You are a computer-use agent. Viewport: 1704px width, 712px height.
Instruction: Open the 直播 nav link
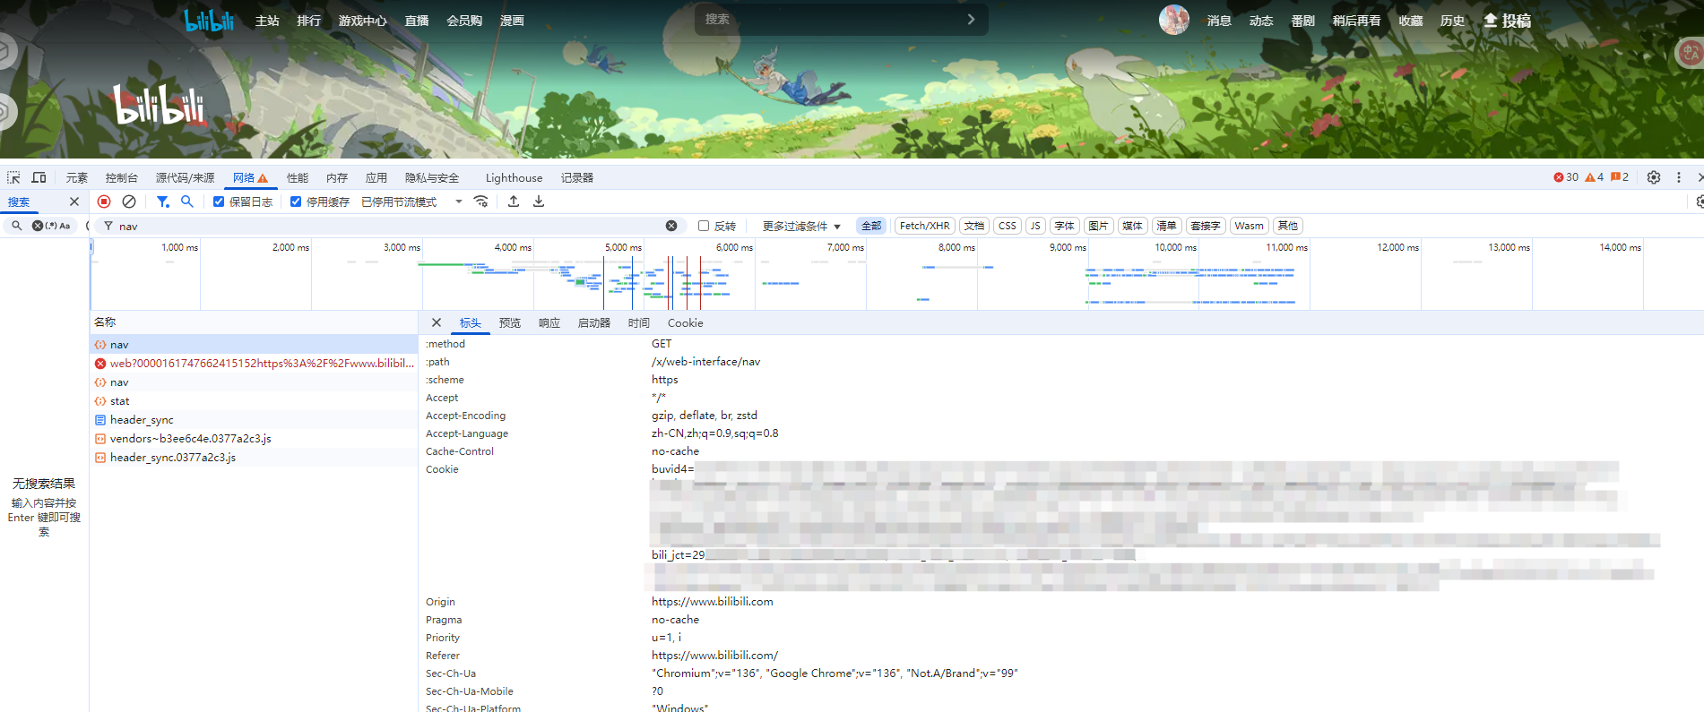click(x=417, y=21)
